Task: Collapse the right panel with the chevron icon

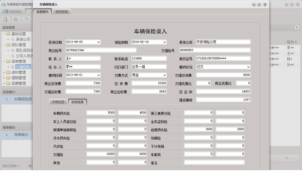Action: 297,28
